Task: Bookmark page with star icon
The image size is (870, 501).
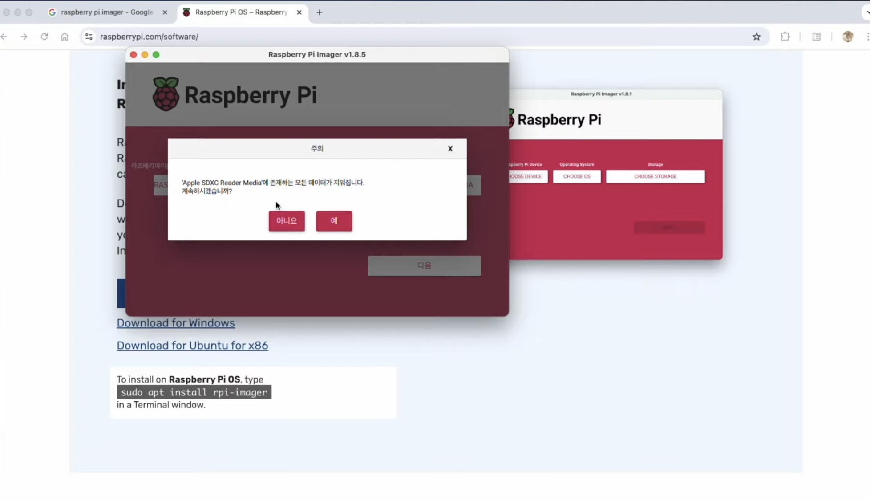Action: tap(757, 37)
